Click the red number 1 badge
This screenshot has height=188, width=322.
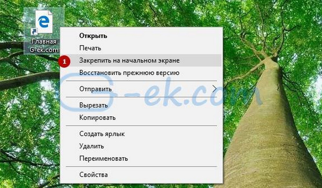64,61
